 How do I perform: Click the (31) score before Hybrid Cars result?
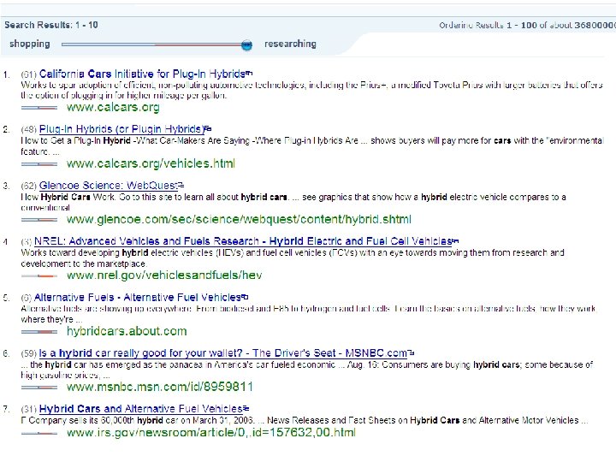point(29,409)
